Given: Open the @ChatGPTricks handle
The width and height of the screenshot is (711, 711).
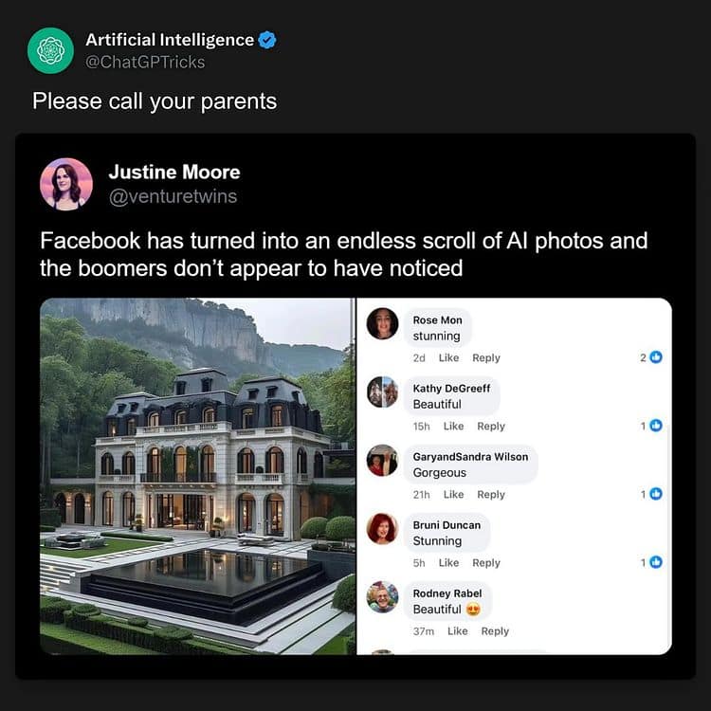Looking at the screenshot, I should (x=145, y=62).
